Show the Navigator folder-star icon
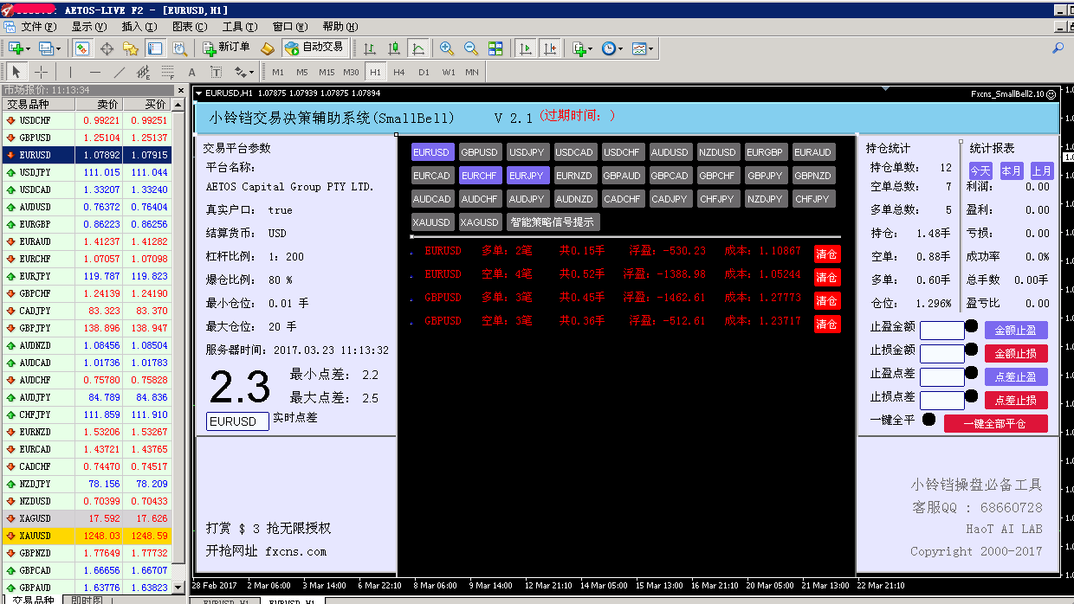This screenshot has height=604, width=1074. [130, 48]
